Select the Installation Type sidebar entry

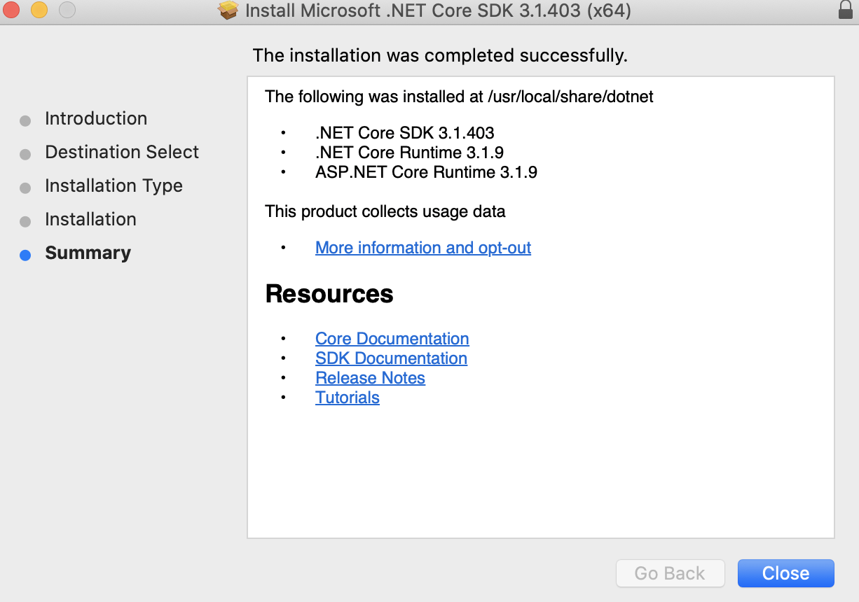pyautogui.click(x=114, y=185)
